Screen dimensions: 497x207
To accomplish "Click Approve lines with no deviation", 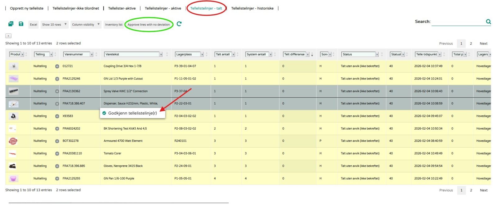I will click(148, 25).
